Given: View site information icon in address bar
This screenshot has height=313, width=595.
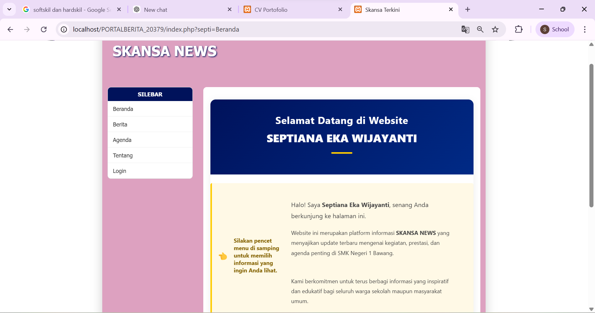Looking at the screenshot, I should [64, 29].
